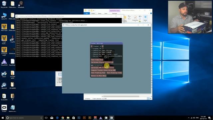Open the Photoshop taskbar icon
The image size is (213, 120).
[79, 118]
